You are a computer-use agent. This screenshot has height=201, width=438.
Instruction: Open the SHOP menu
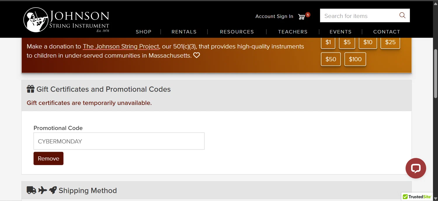[x=144, y=32]
